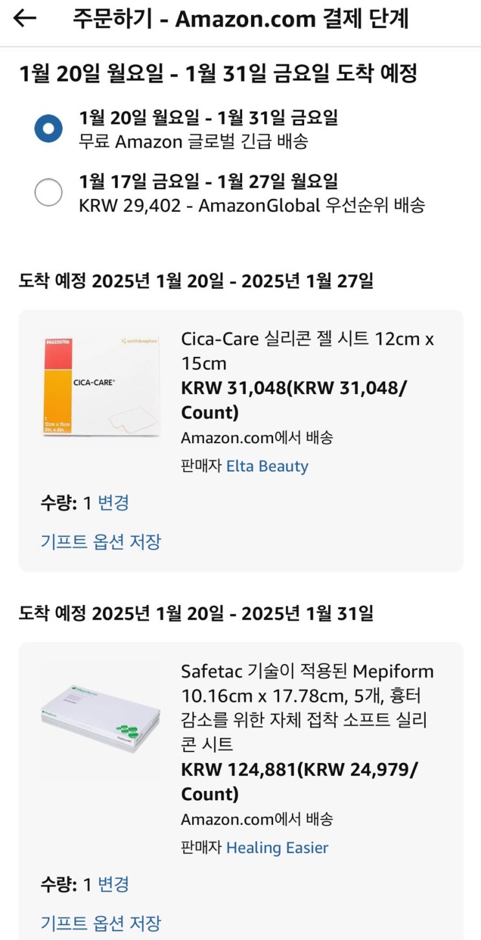This screenshot has height=940, width=481.
Task: Tap the back arrow icon
Action: tap(25, 19)
